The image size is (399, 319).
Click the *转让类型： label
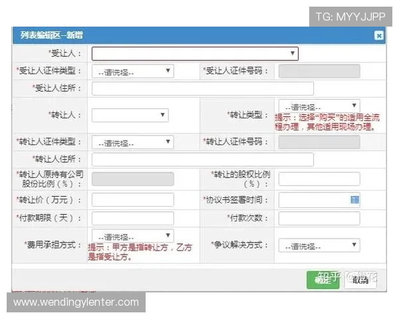(x=247, y=115)
